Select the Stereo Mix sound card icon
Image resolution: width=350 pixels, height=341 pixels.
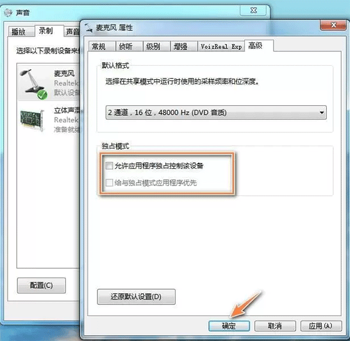pyautogui.click(x=32, y=120)
